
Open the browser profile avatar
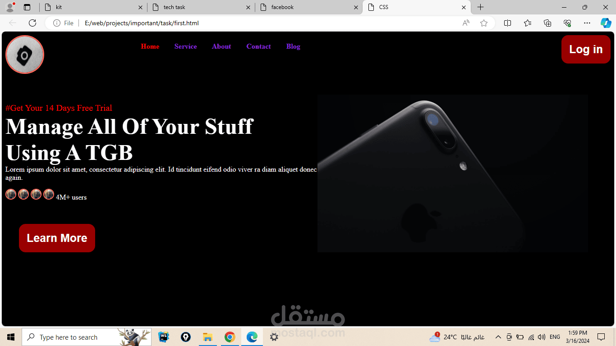point(10,7)
